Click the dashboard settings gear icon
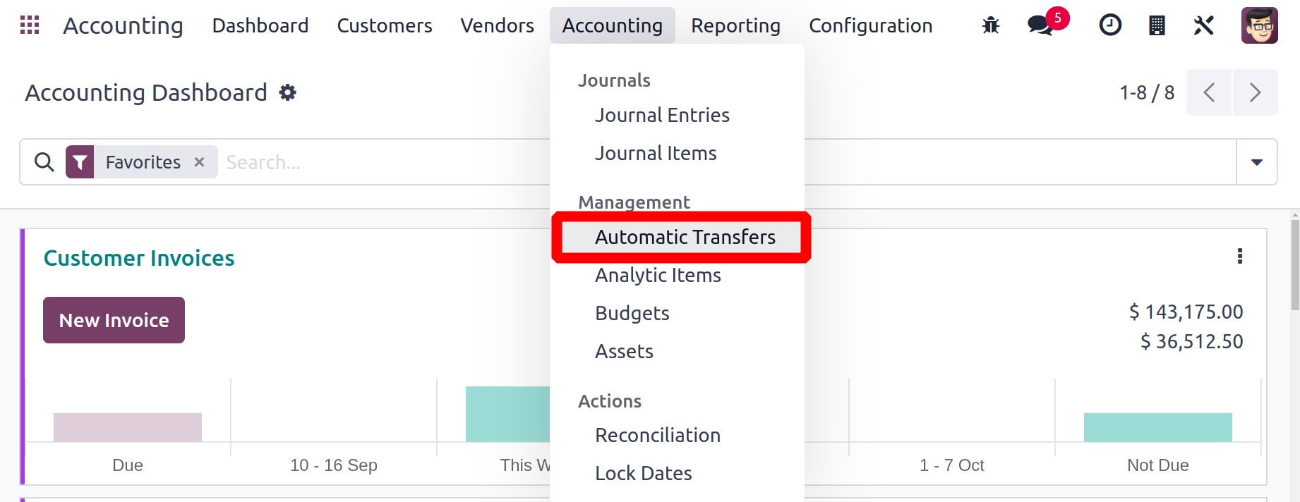 287,92
